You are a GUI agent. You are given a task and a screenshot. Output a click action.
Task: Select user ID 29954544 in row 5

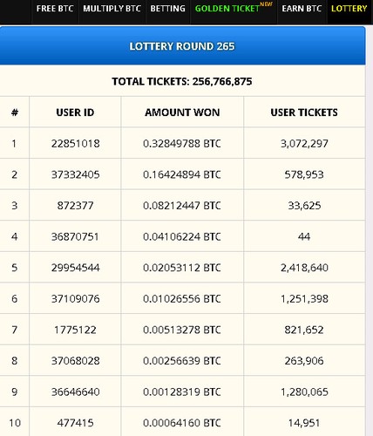point(76,268)
